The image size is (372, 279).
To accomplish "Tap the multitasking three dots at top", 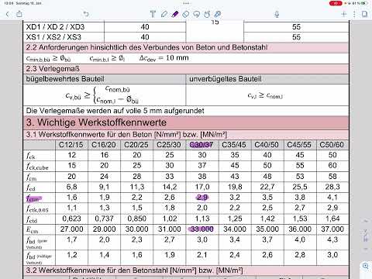I will (186, 3).
